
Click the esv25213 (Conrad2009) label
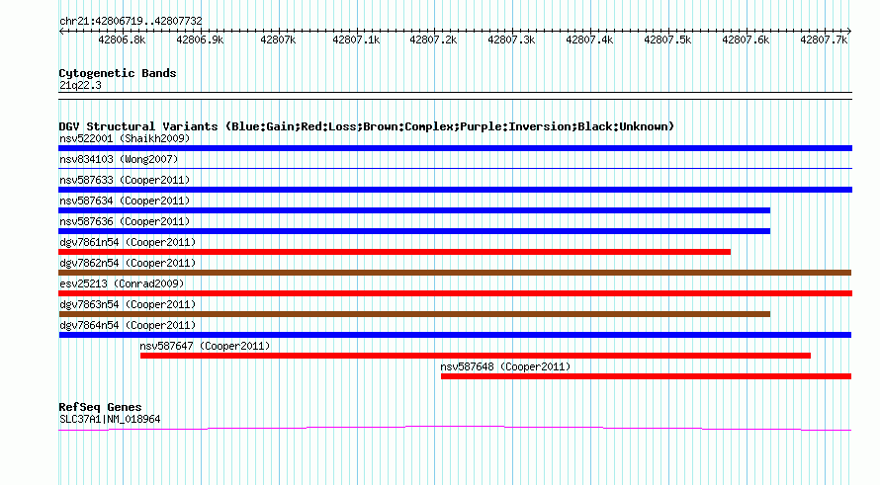coord(122,283)
